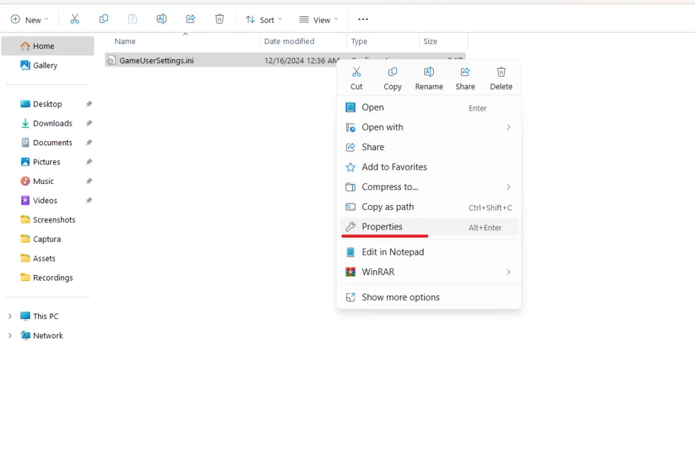This screenshot has width=695, height=459.
Task: Expand the Compress to submenu arrow
Action: tap(508, 187)
